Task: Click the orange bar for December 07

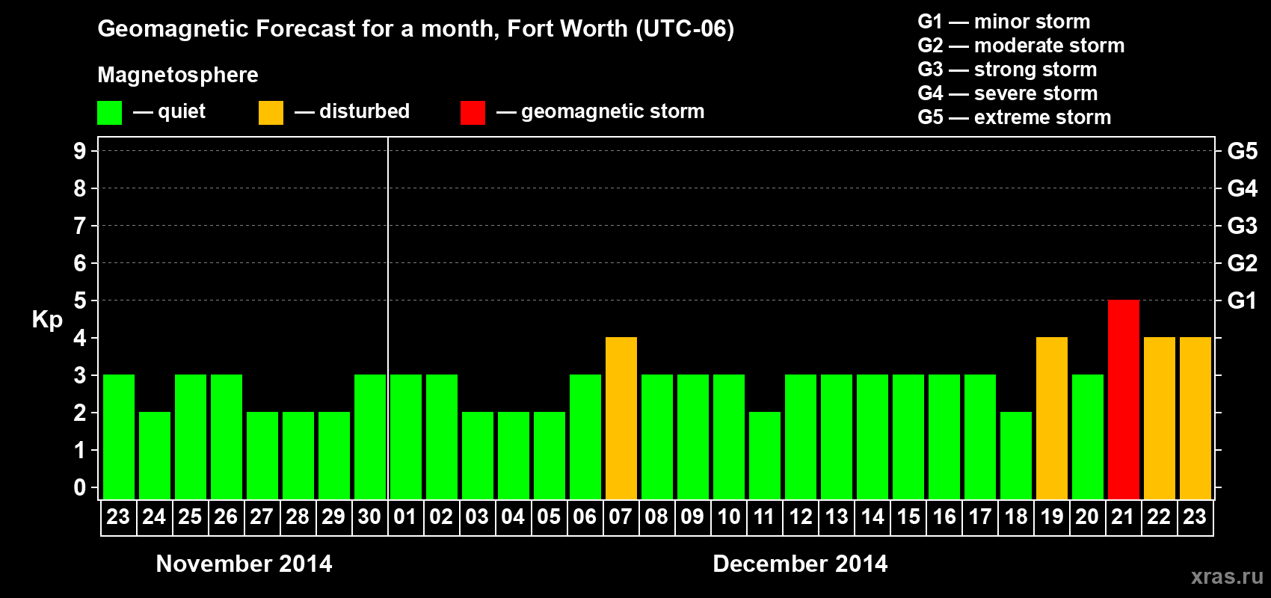Action: (621, 418)
